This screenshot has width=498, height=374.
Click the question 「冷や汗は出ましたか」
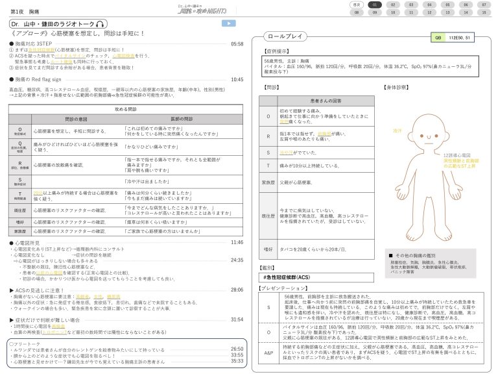click(147, 182)
